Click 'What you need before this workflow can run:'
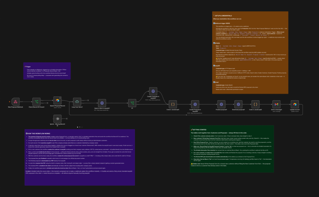 [227, 19]
